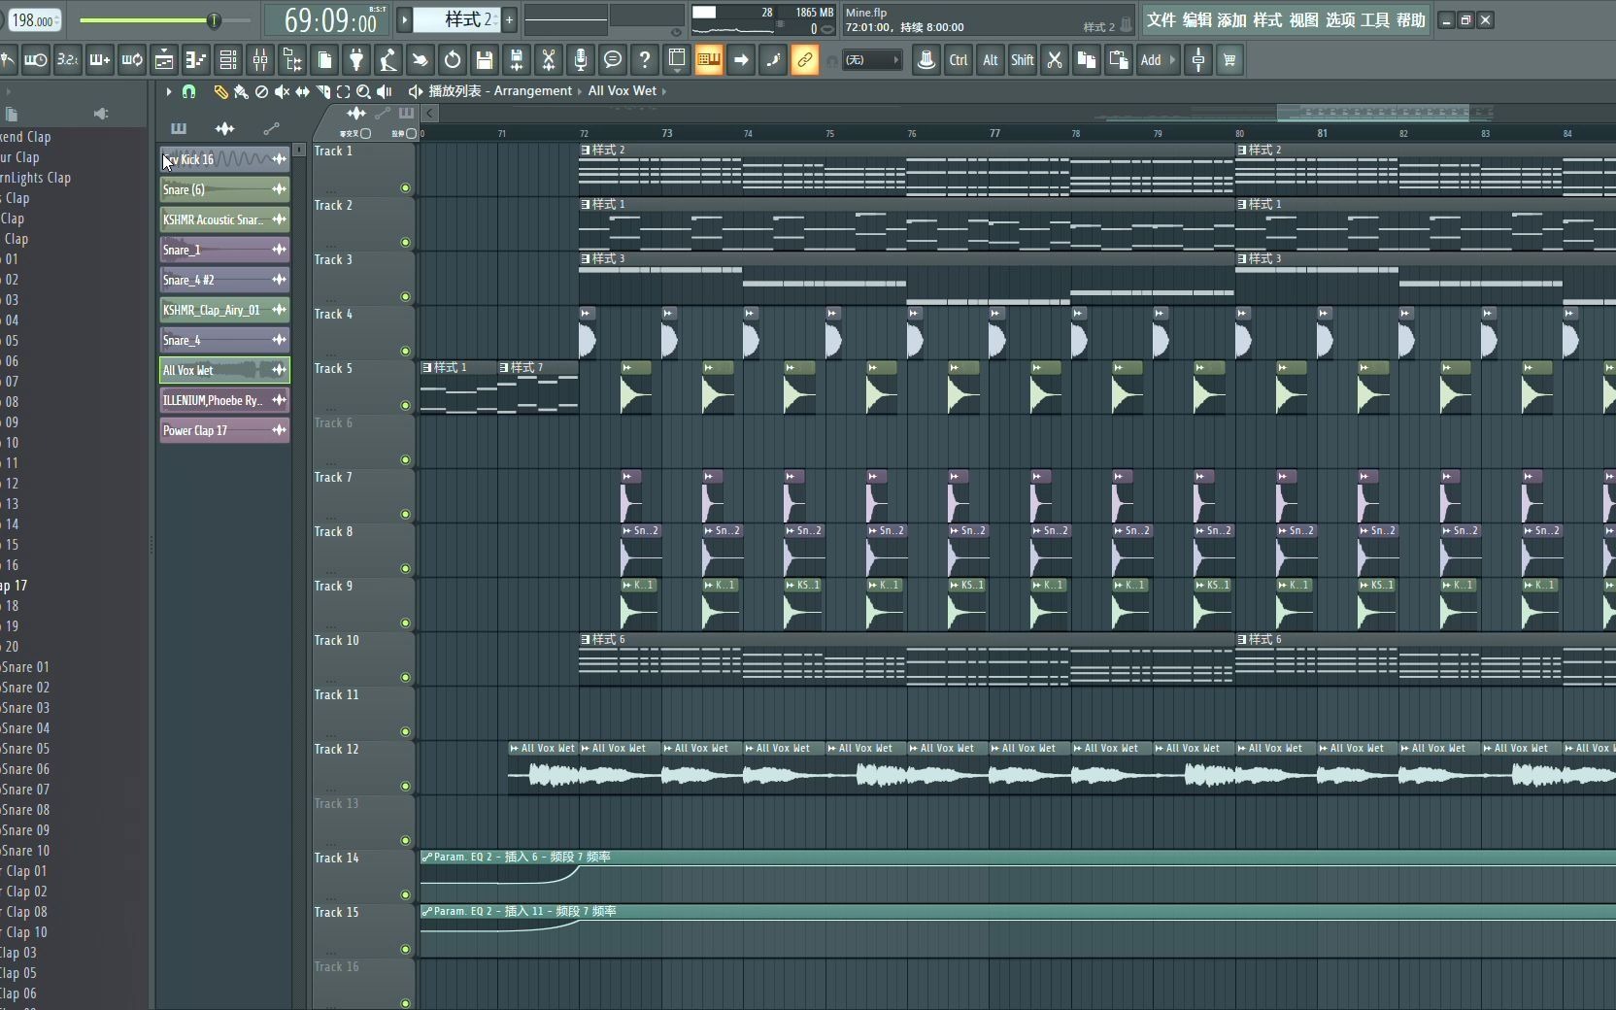Toggle the Shift modifier button
The width and height of the screenshot is (1616, 1010).
[1023, 60]
